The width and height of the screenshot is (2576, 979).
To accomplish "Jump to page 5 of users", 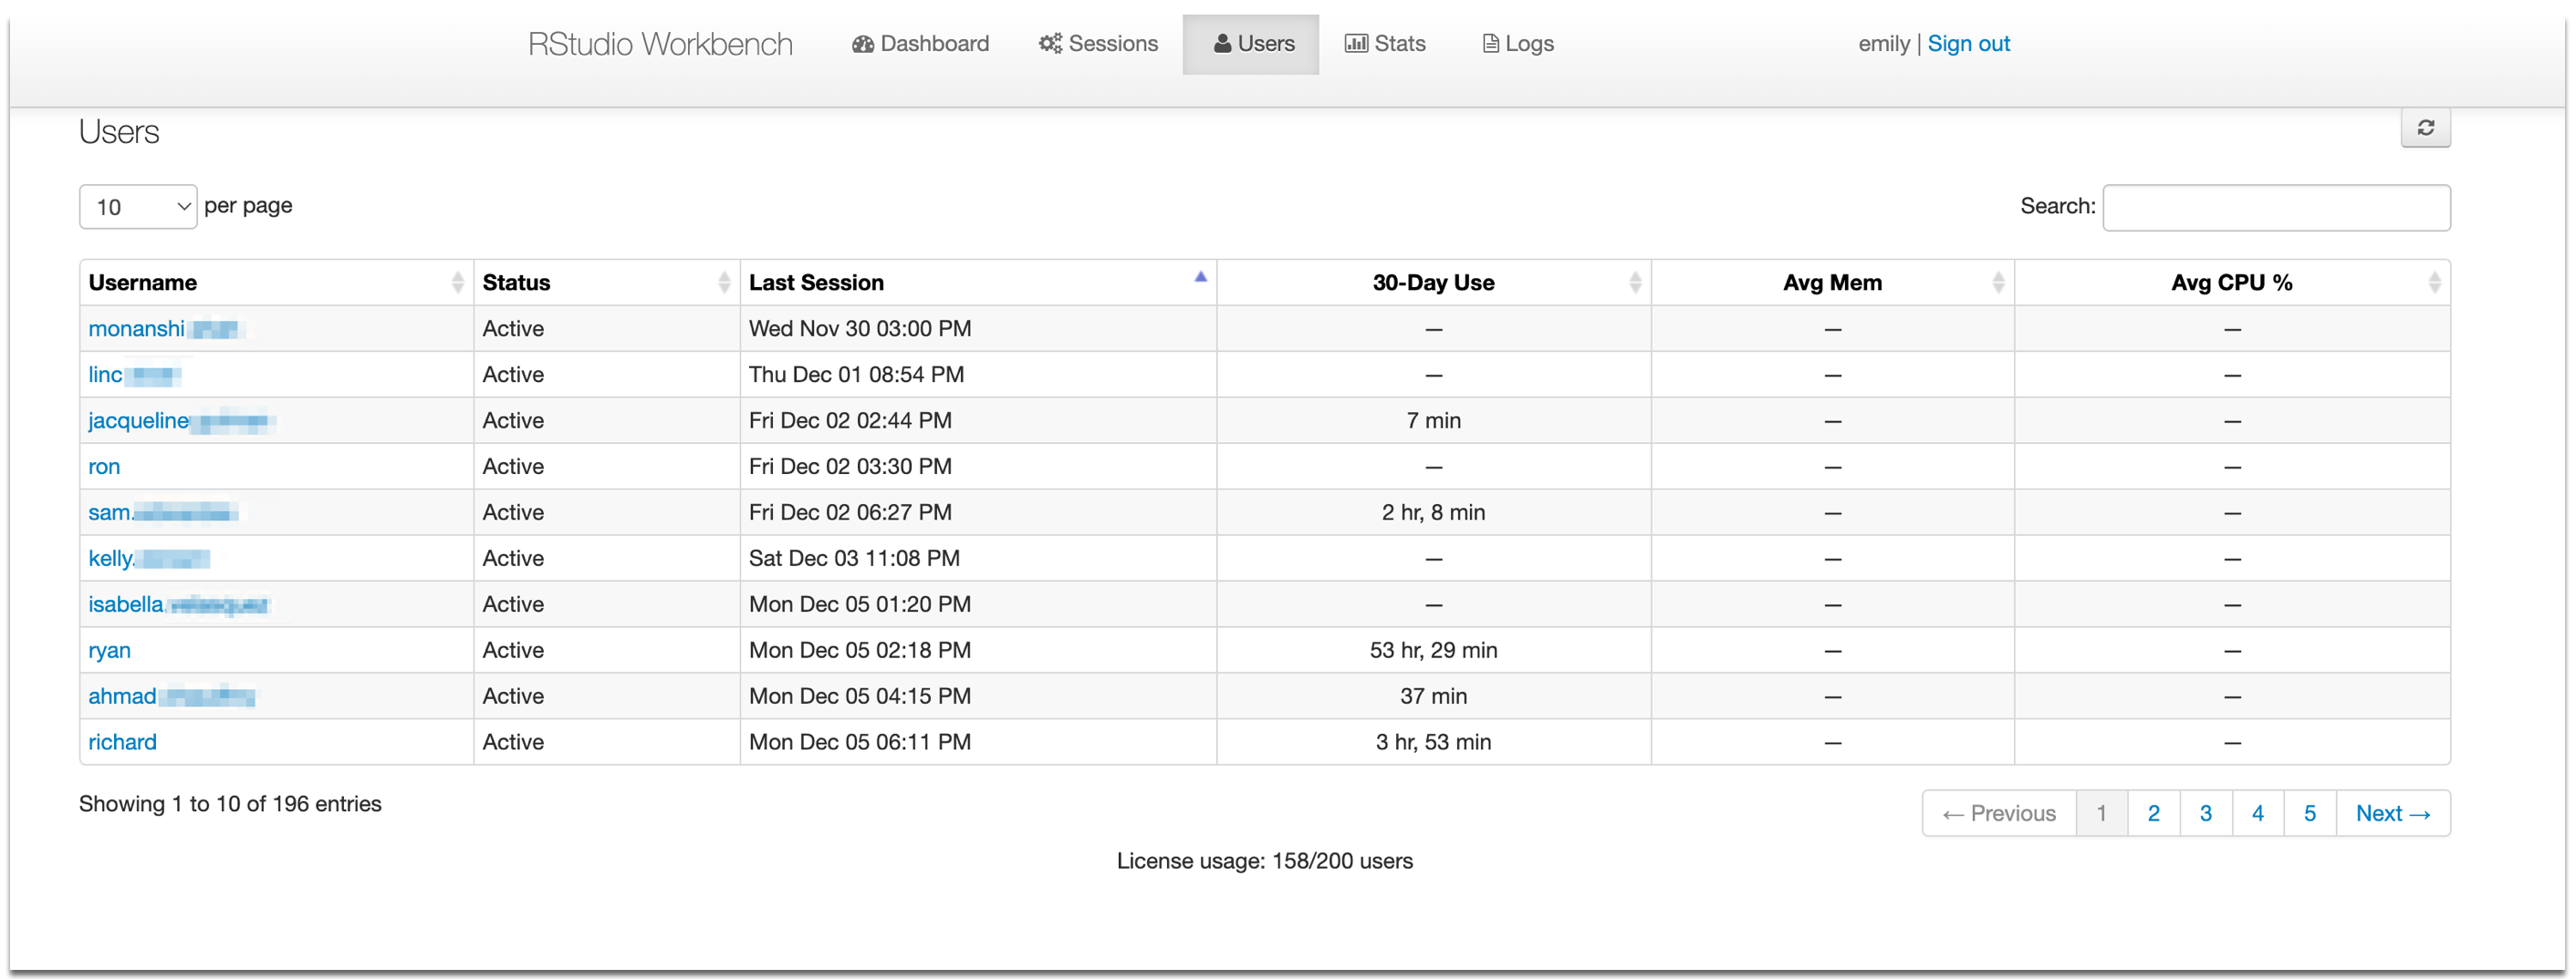I will point(2309,813).
